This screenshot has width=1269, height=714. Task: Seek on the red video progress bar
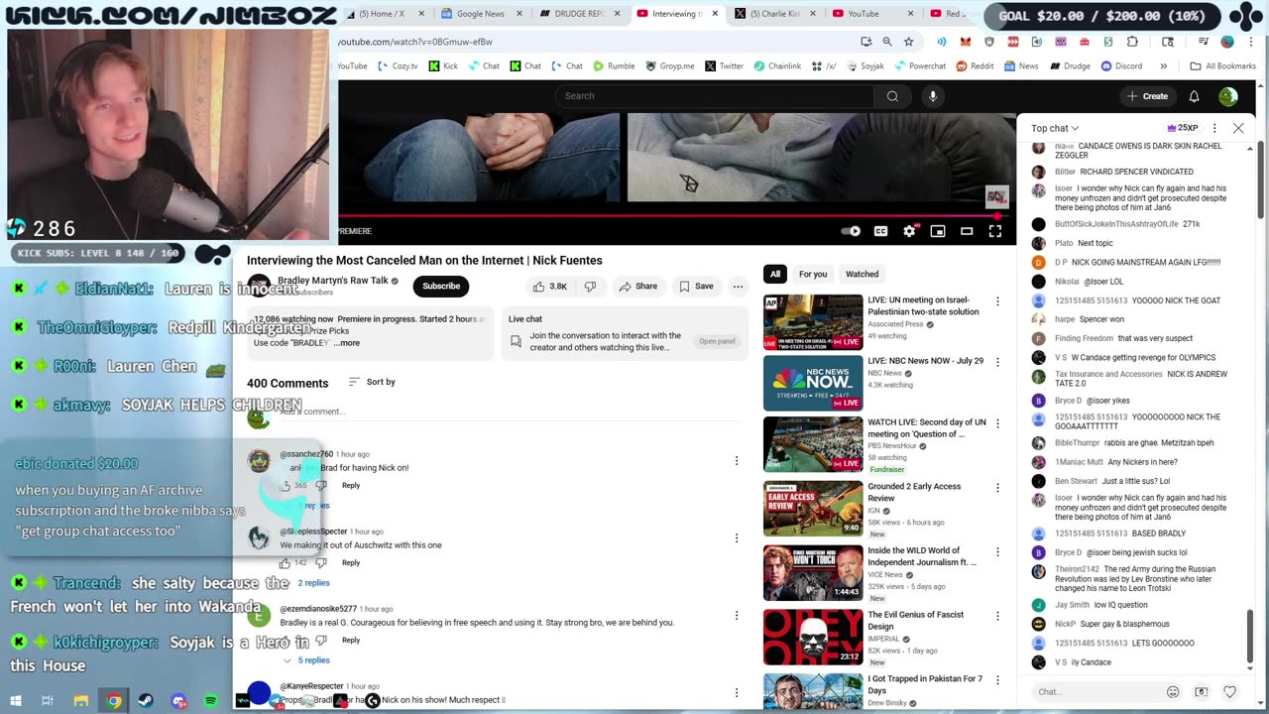click(x=672, y=215)
